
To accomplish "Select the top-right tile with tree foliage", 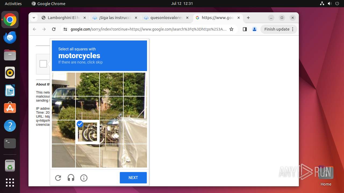I will [135, 84].
